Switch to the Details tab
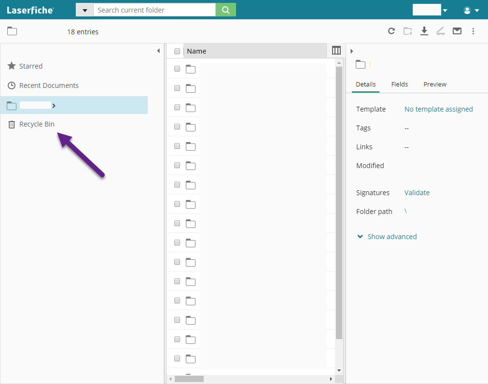Viewport: 488px width, 384px height. point(366,85)
